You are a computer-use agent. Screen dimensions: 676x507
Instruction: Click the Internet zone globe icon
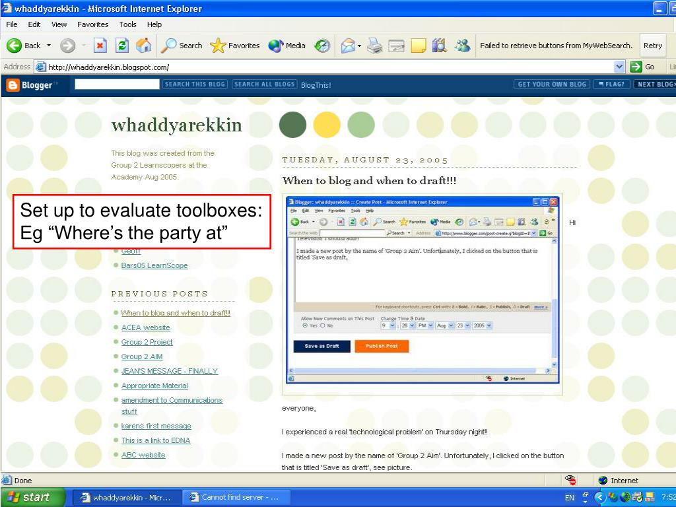click(603, 481)
